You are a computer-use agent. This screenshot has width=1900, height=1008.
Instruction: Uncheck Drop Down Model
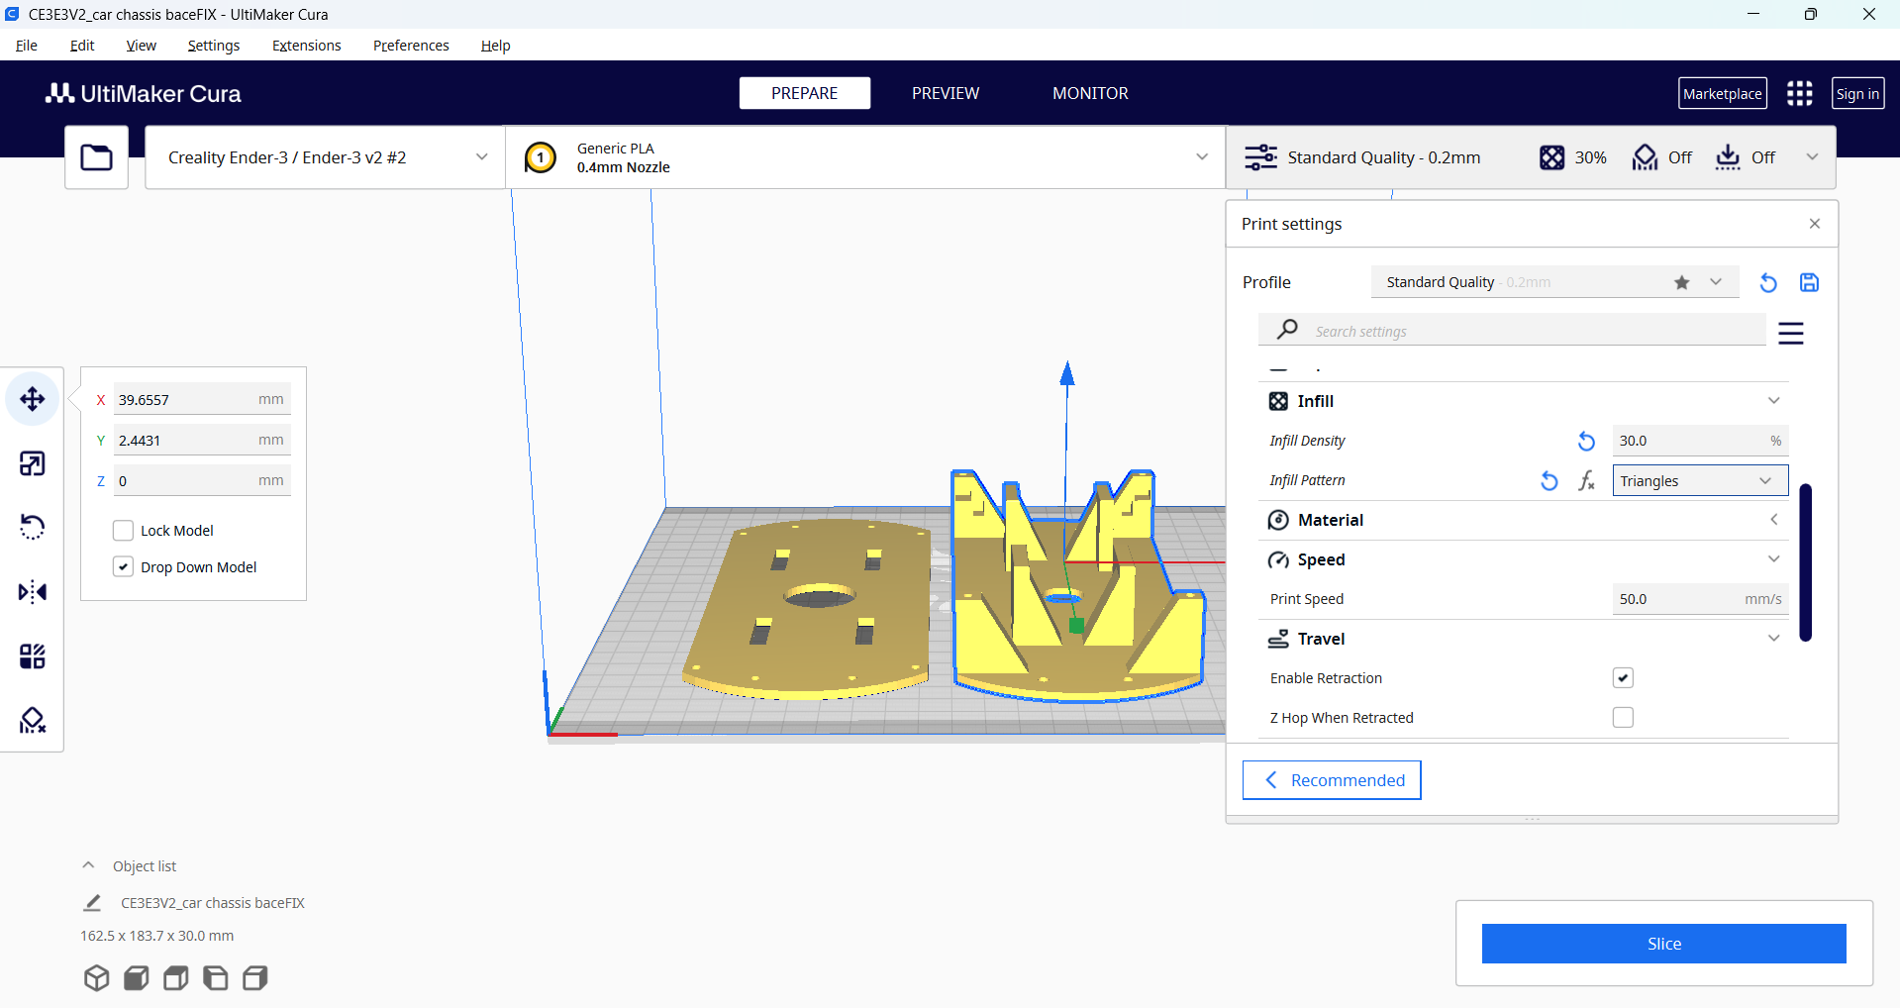[x=123, y=567]
